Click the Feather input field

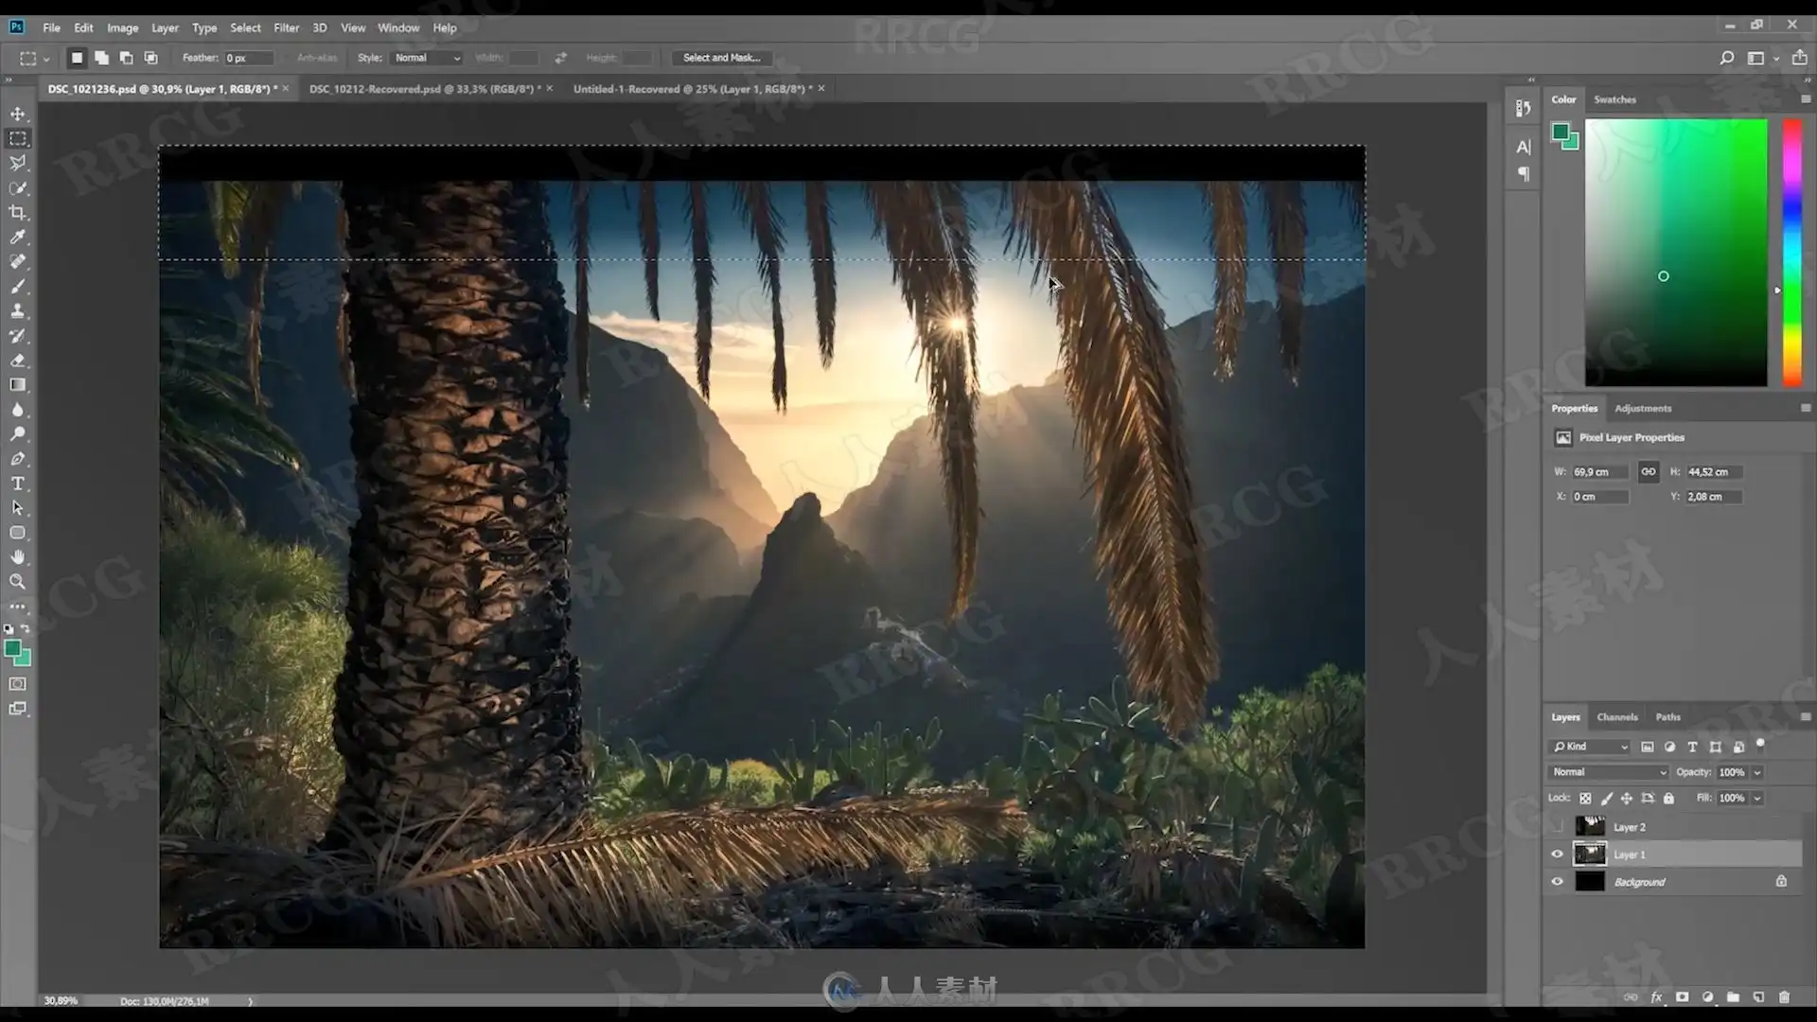(248, 58)
